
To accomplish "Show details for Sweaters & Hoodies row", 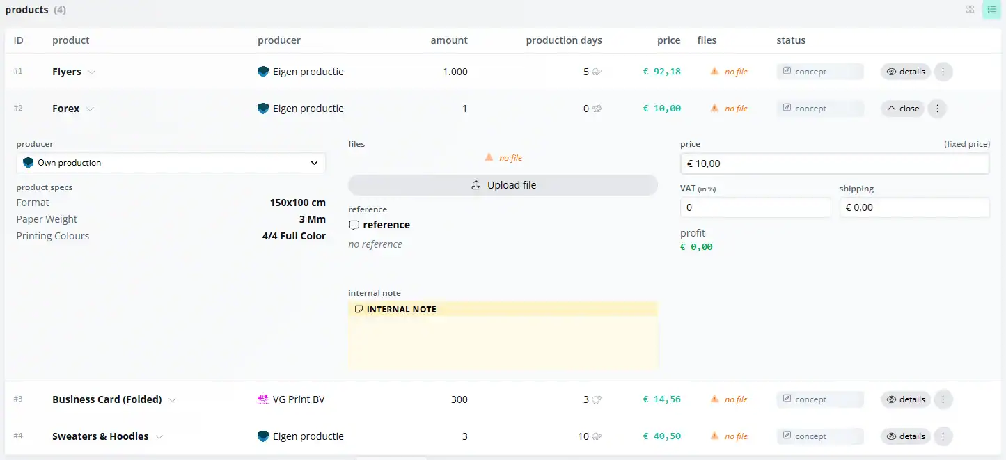I will tap(906, 436).
